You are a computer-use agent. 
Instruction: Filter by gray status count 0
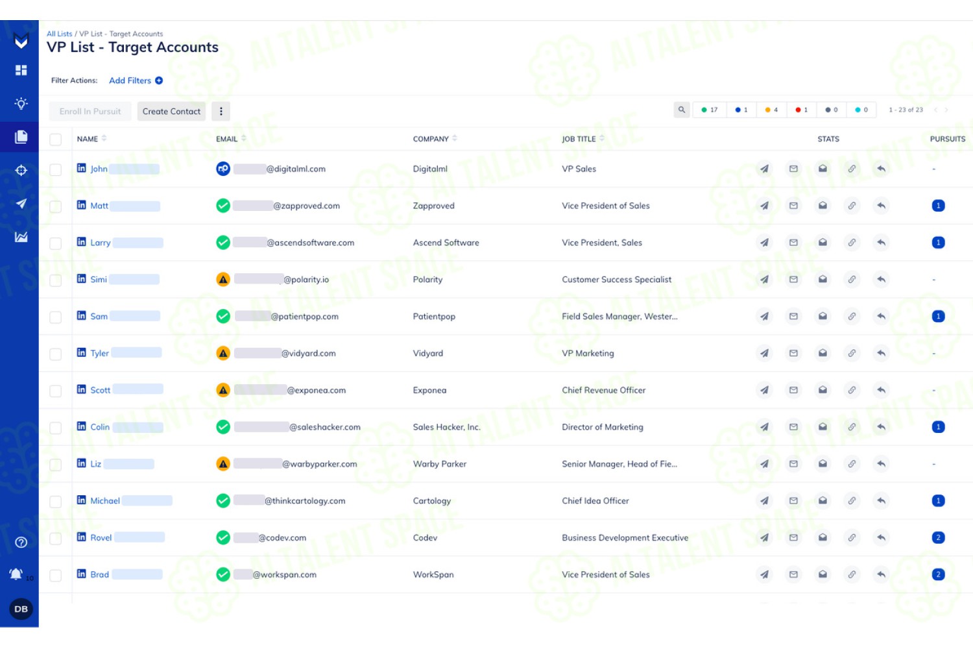point(832,110)
